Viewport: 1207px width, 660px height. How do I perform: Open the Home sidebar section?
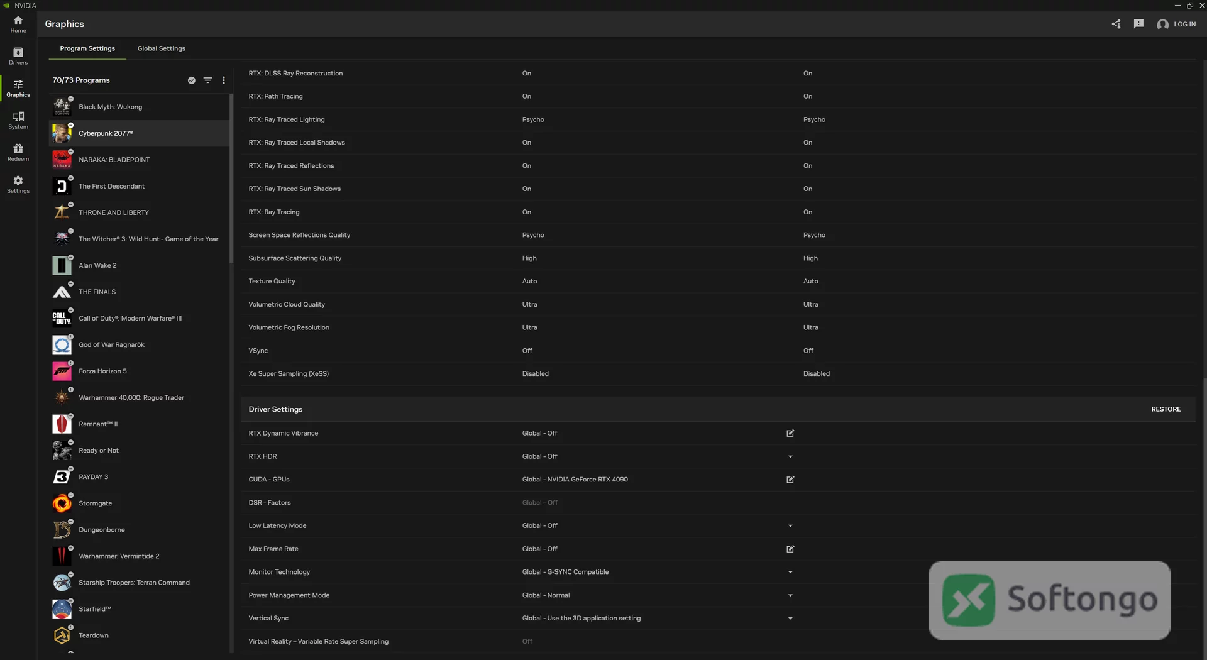click(x=18, y=24)
